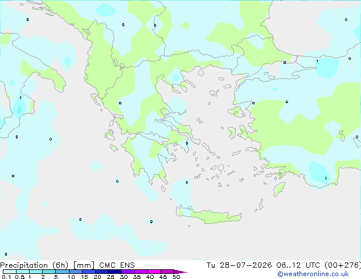Click the "5" legend scale value
The height and width of the screenshot is (279, 361).
(x=56, y=277)
